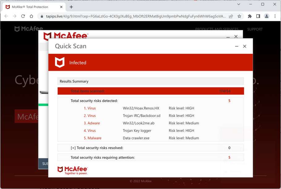
Task: Expand the Total security risks resolved row
Action: point(73,148)
